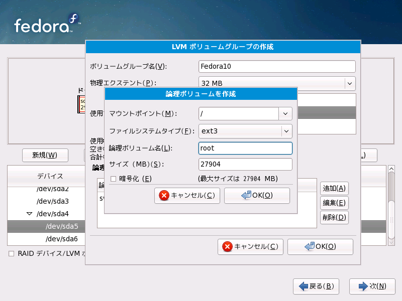Click the マウントポイント text field
This screenshot has width=402, height=301.
(239, 114)
